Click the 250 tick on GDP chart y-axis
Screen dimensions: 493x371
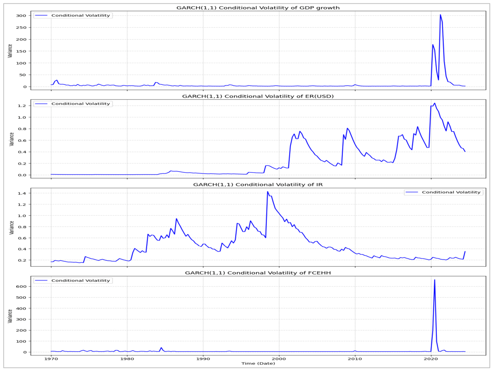click(21, 27)
